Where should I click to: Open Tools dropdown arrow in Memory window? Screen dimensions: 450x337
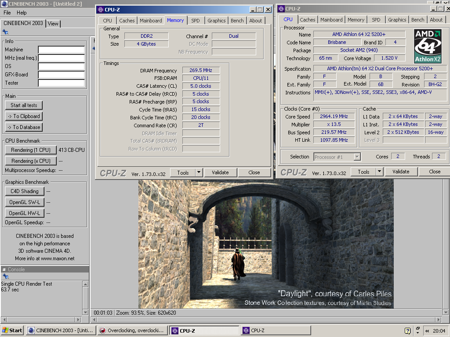pyautogui.click(x=199, y=172)
